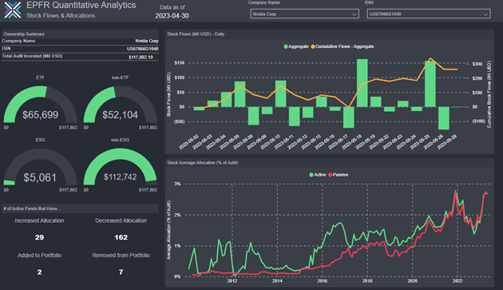The width and height of the screenshot is (503, 290).
Task: Click the 3% y-axis label on allocation chart
Action: [177, 184]
